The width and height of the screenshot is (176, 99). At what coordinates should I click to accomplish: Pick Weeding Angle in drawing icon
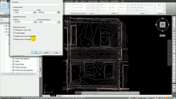click(x=59, y=12)
